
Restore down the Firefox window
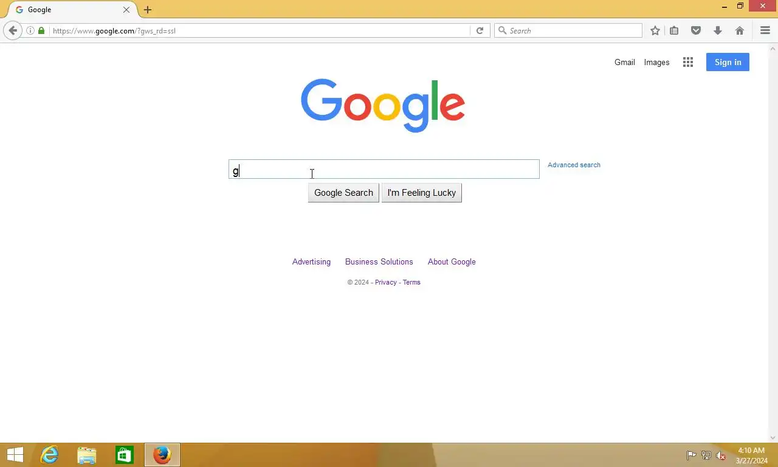pyautogui.click(x=740, y=6)
